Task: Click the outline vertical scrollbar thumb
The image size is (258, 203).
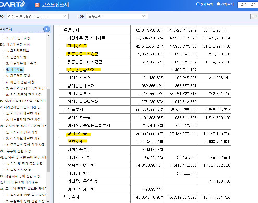Action: point(48,130)
